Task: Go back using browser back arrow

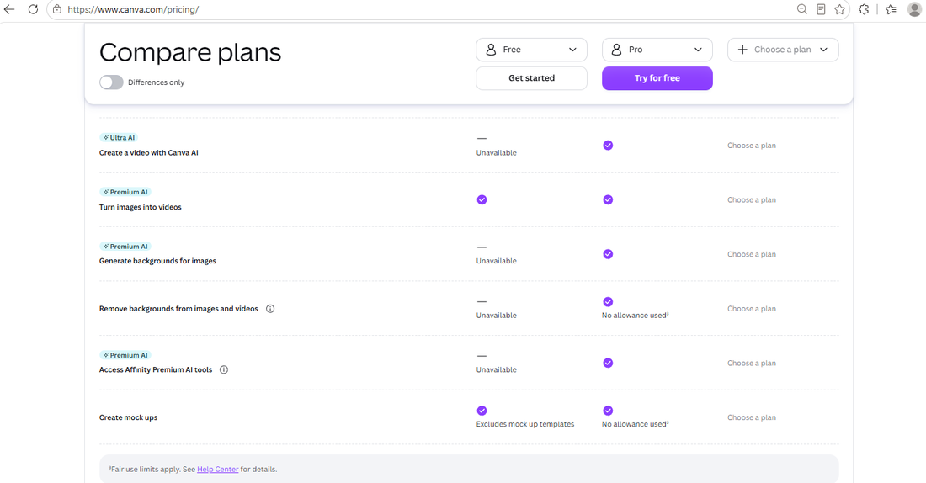Action: click(9, 9)
